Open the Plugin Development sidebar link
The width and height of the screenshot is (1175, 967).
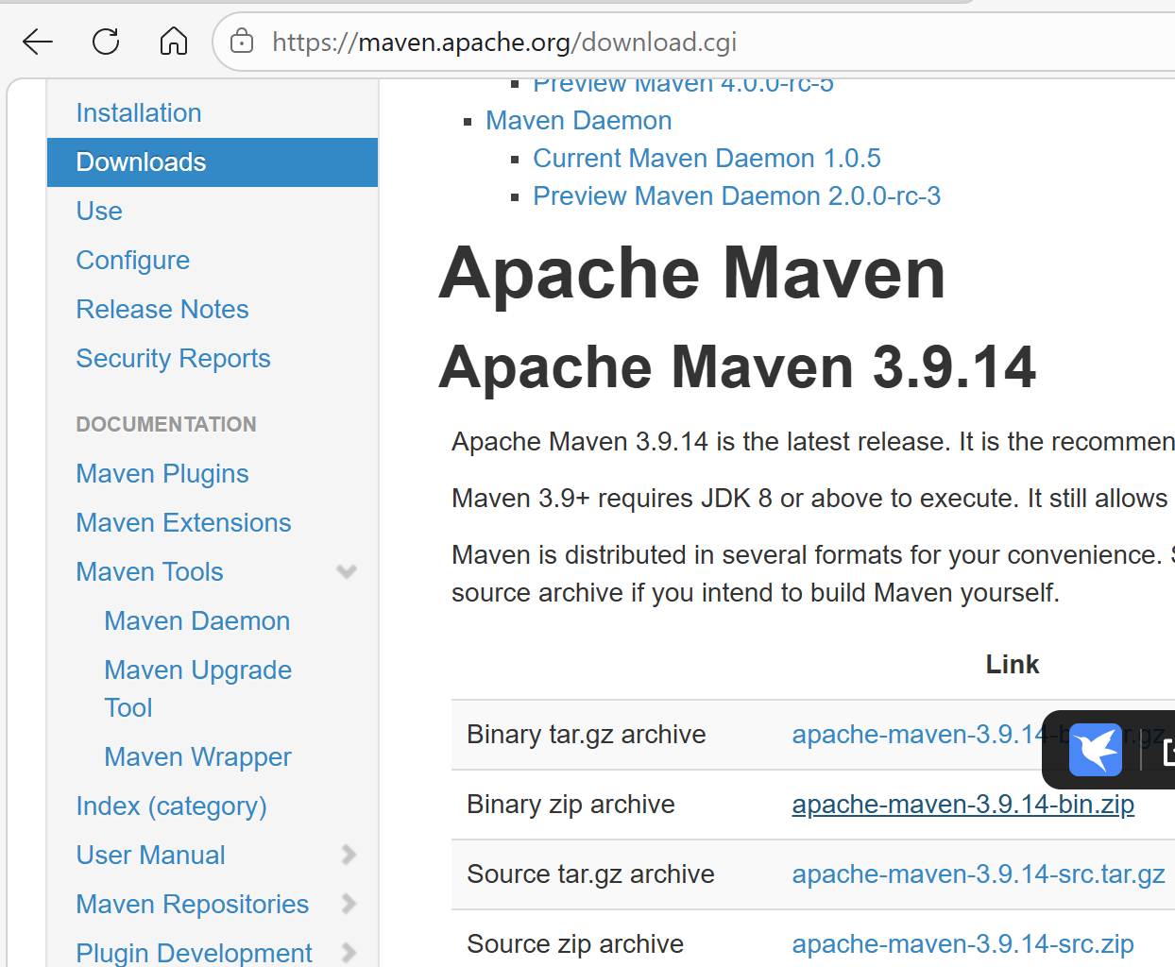point(195,953)
